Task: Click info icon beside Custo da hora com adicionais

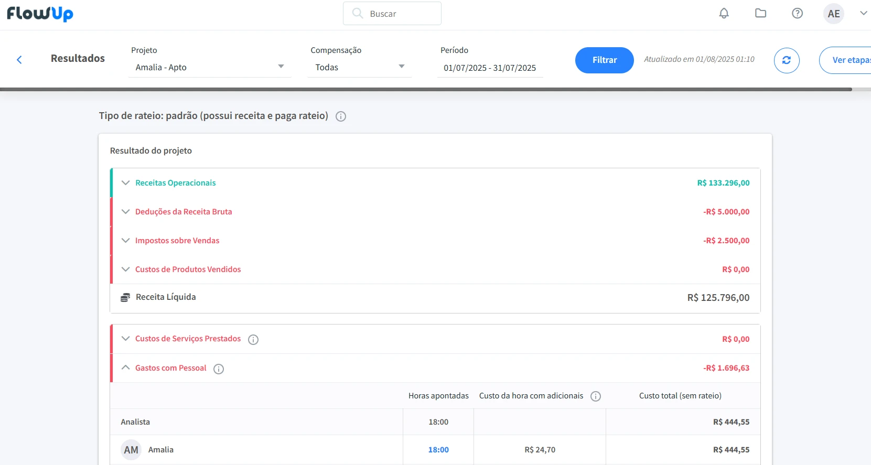Action: (x=596, y=396)
